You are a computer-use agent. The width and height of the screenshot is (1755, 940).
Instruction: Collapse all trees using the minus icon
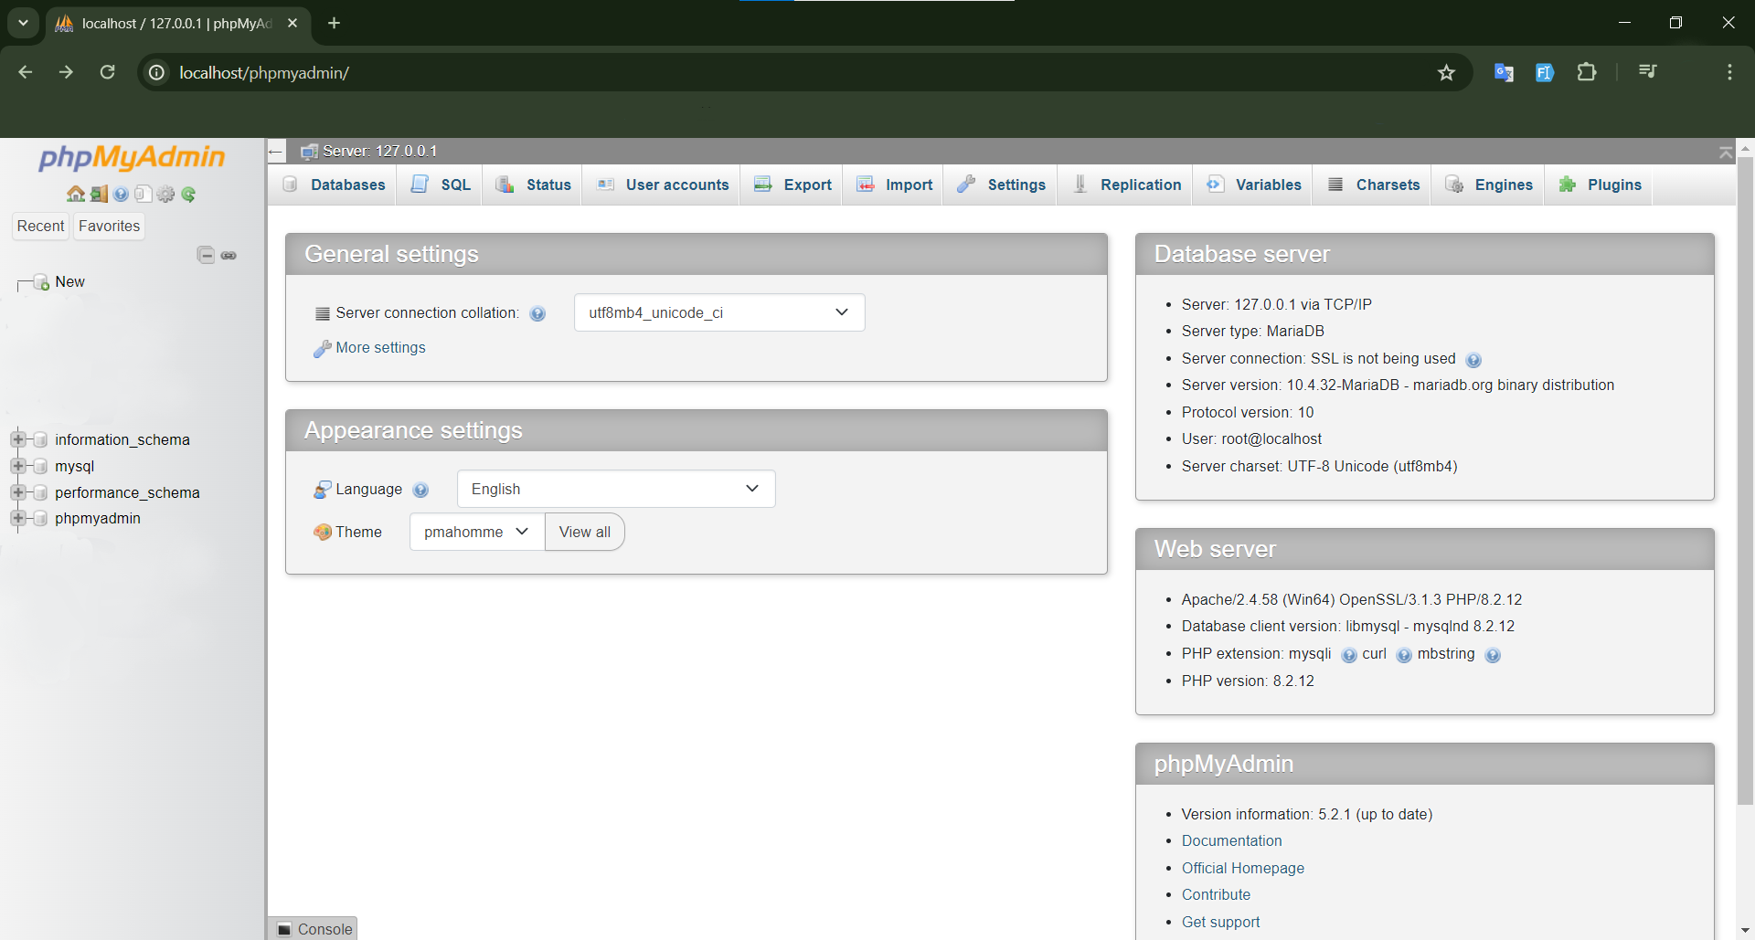206,255
